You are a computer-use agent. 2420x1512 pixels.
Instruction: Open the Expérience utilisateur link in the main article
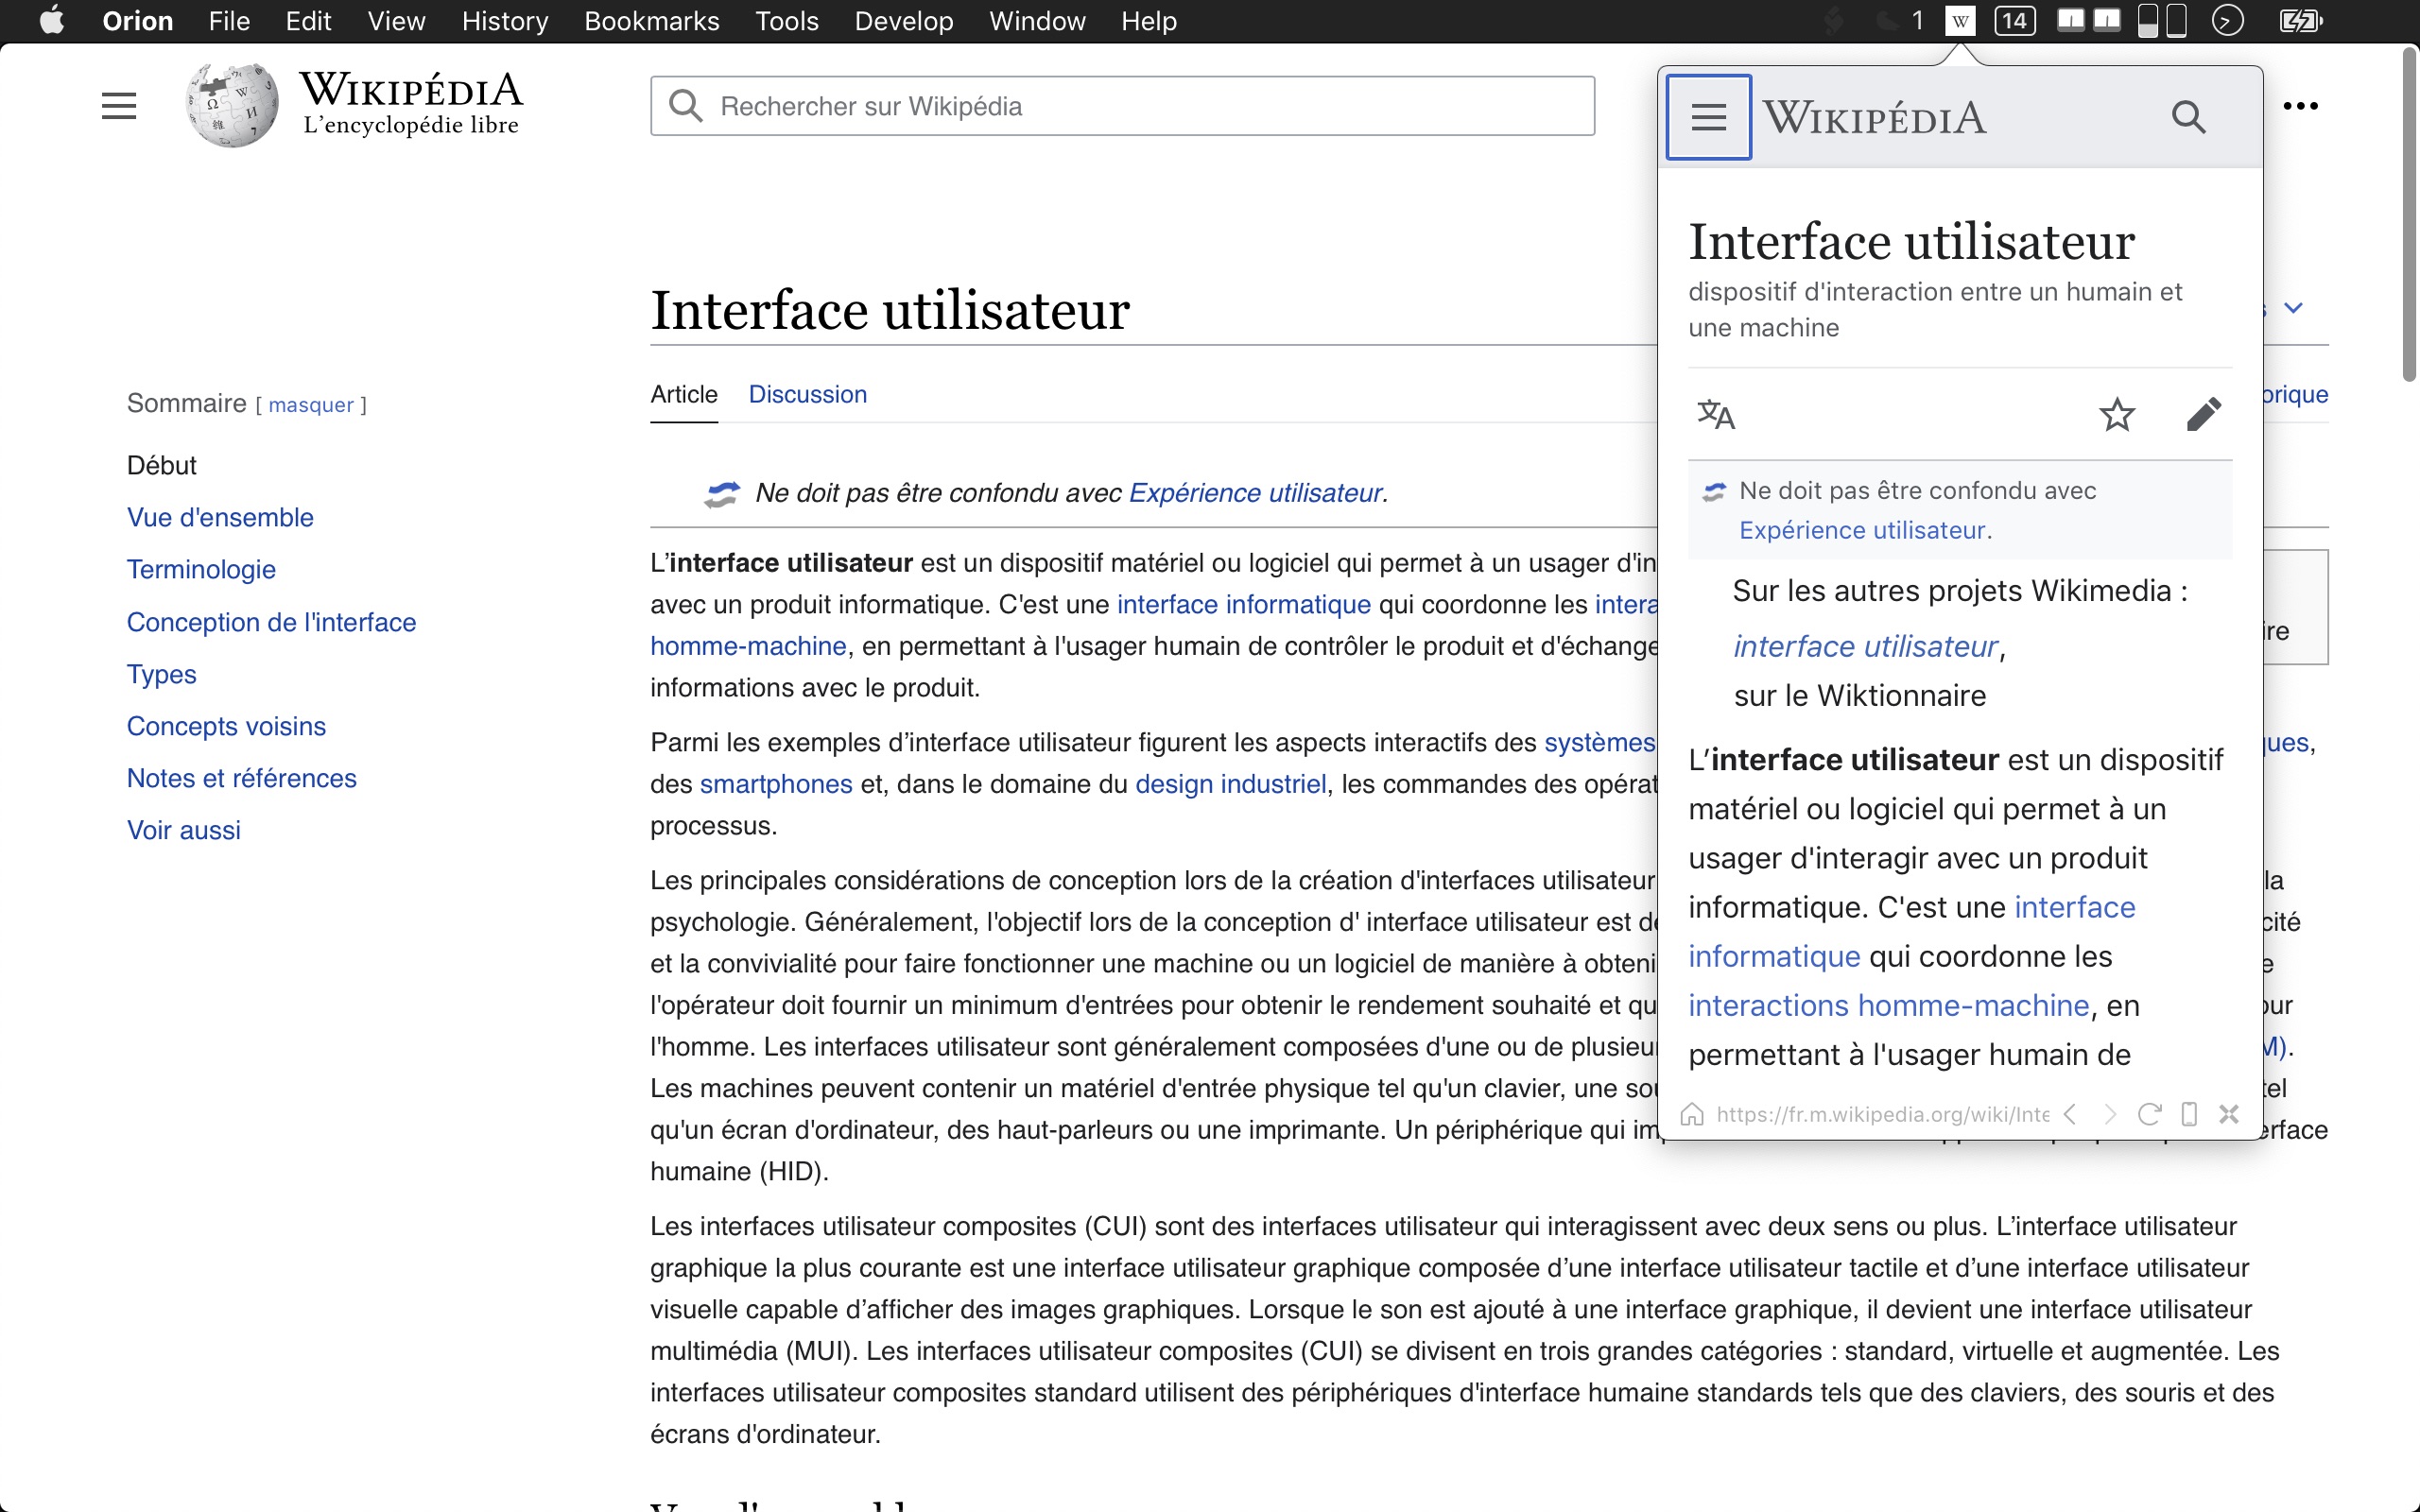pyautogui.click(x=1255, y=493)
